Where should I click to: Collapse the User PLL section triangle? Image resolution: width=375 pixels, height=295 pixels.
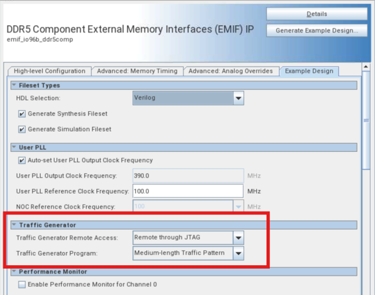pos(14,147)
